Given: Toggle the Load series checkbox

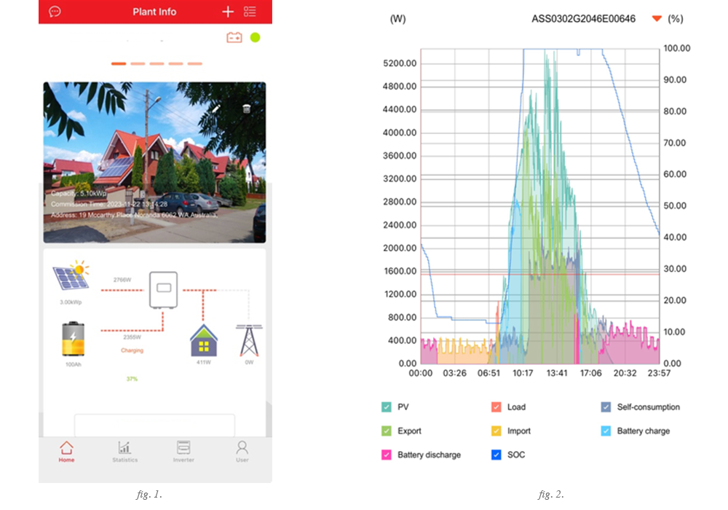Looking at the screenshot, I should coord(496,407).
